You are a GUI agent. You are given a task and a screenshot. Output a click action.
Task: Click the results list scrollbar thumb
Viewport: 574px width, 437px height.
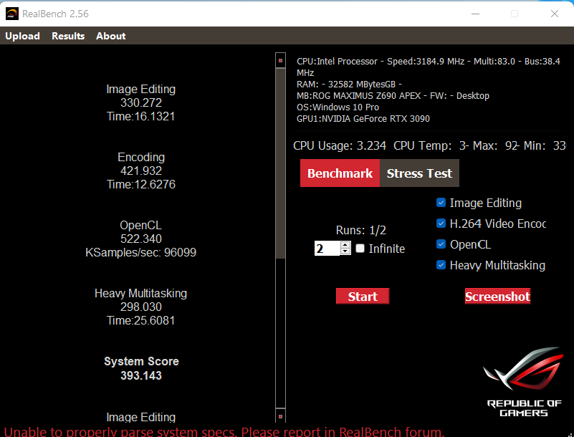tap(280, 163)
